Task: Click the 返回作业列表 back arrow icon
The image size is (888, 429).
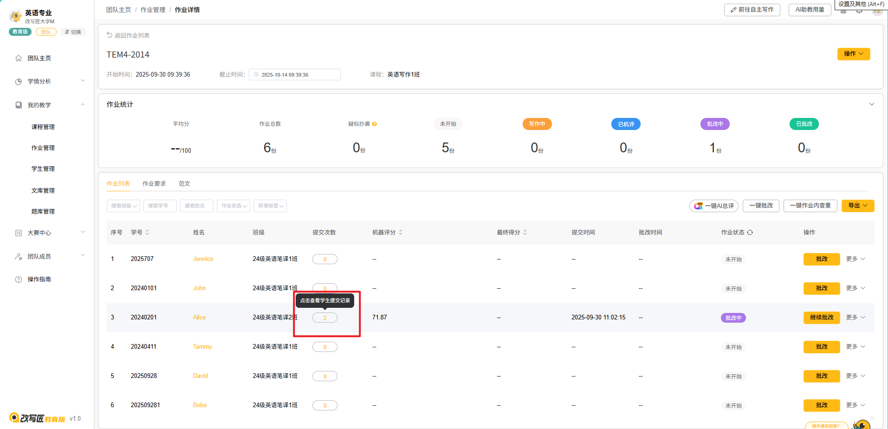Action: pyautogui.click(x=110, y=35)
